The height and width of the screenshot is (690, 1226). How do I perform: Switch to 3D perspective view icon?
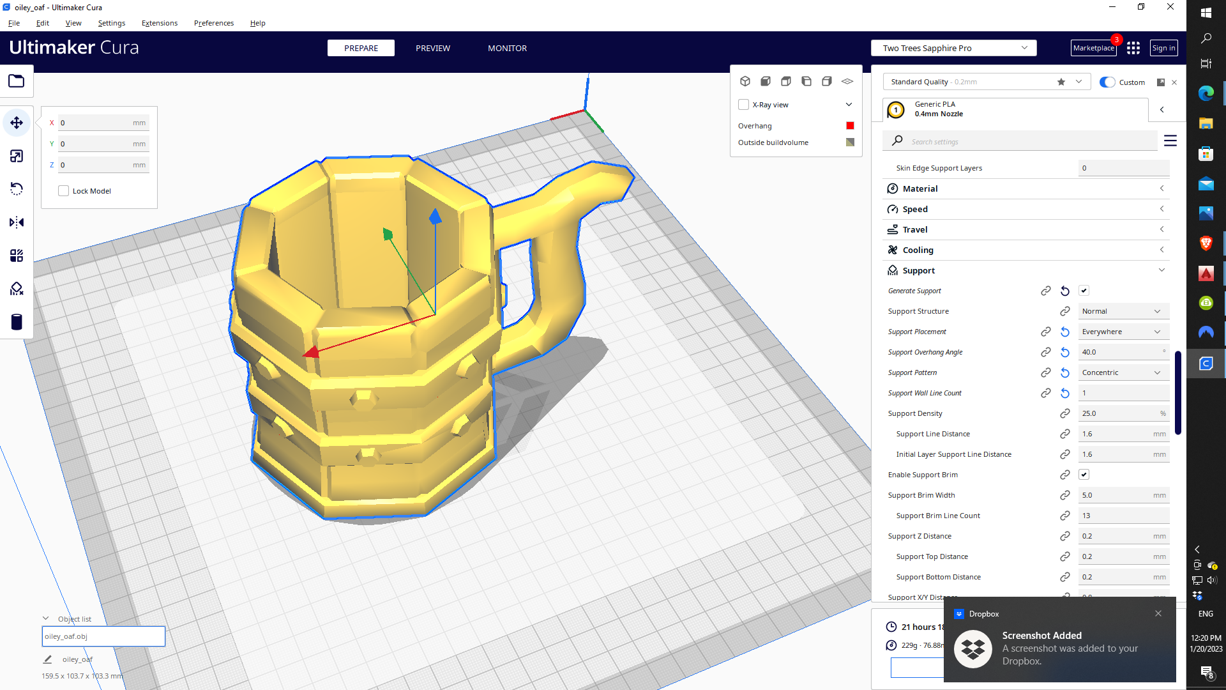(x=745, y=81)
